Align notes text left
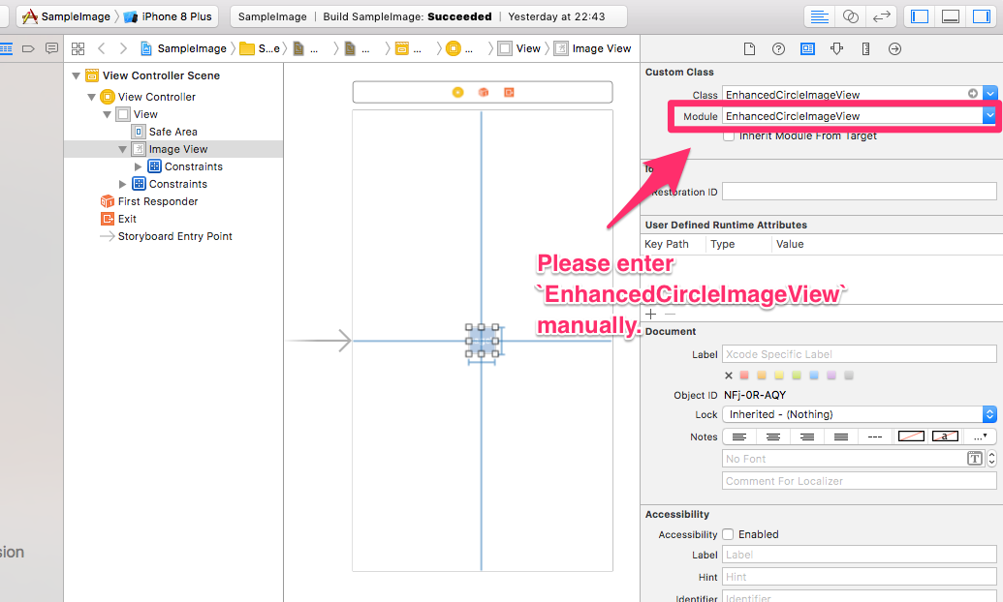Viewport: 1003px width, 602px height. point(739,437)
